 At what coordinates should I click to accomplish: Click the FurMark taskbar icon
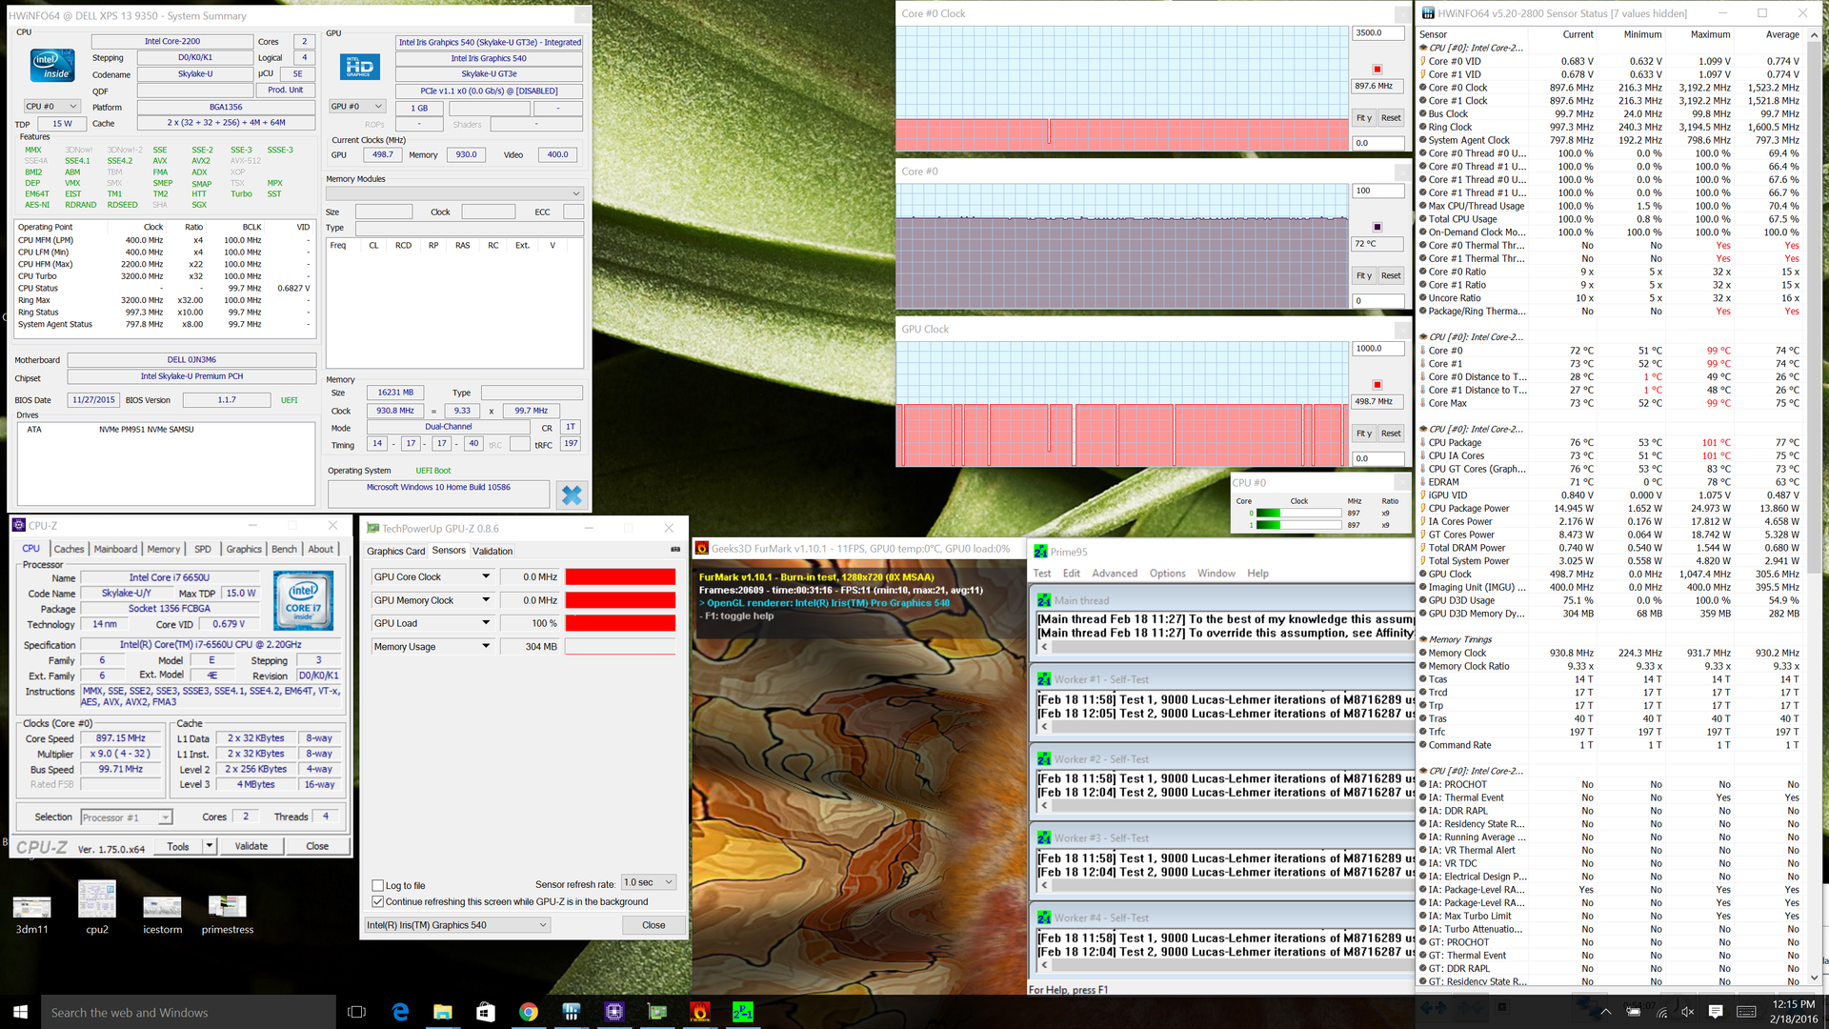click(699, 1012)
